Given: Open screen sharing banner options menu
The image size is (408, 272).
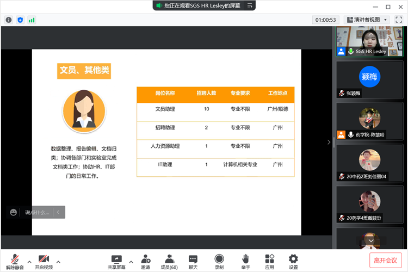Looking at the screenshot, I should (x=250, y=5).
